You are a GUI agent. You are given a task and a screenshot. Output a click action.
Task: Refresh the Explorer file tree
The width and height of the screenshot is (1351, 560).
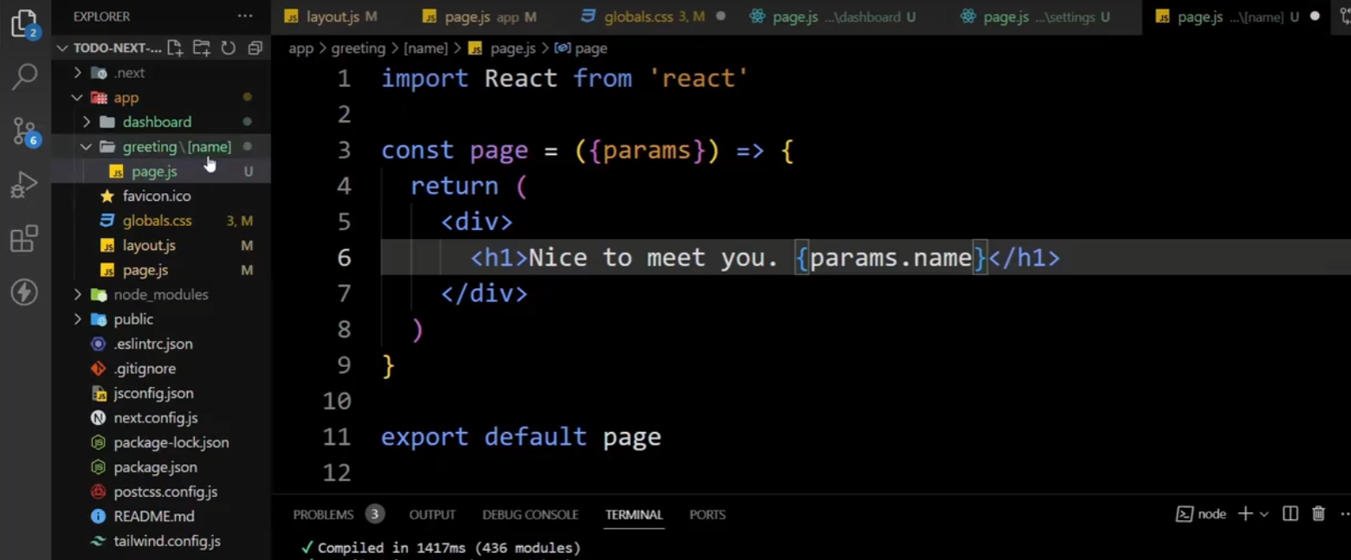(x=228, y=49)
